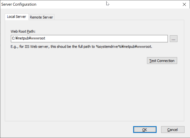Click the Server Configuration title bar
Image resolution: width=190 pixels, height=138 pixels.
[77, 4]
